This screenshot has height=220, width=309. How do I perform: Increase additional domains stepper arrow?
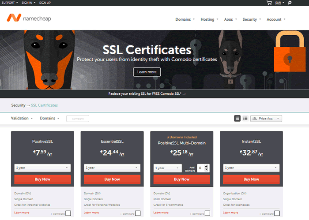[206, 166]
